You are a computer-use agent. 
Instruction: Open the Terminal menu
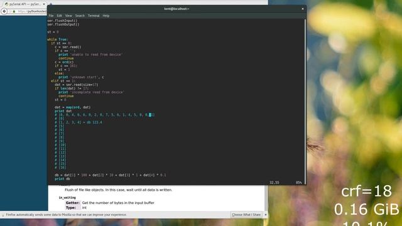point(94,16)
